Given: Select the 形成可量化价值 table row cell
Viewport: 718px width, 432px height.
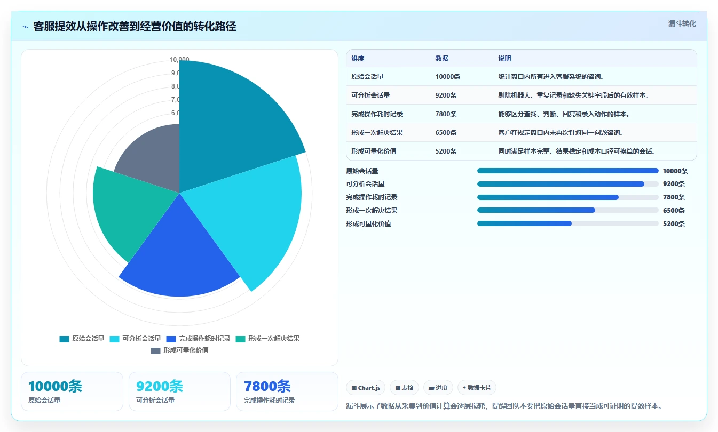Looking at the screenshot, I should tap(374, 151).
